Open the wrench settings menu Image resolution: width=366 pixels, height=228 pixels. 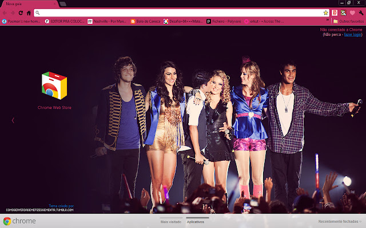coord(361,13)
